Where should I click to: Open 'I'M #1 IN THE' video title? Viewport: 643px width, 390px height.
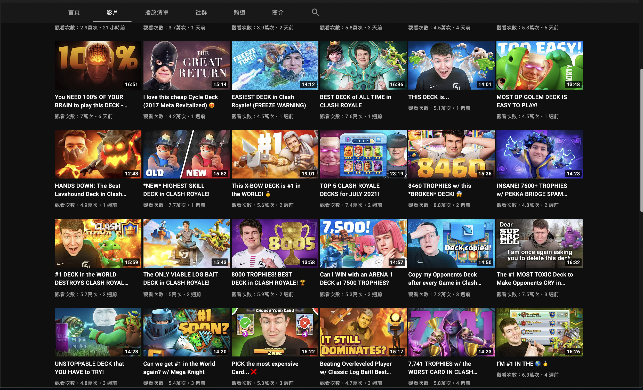point(522,364)
